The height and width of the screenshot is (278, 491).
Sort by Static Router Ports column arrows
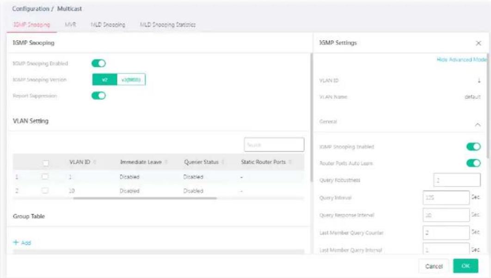coord(290,162)
